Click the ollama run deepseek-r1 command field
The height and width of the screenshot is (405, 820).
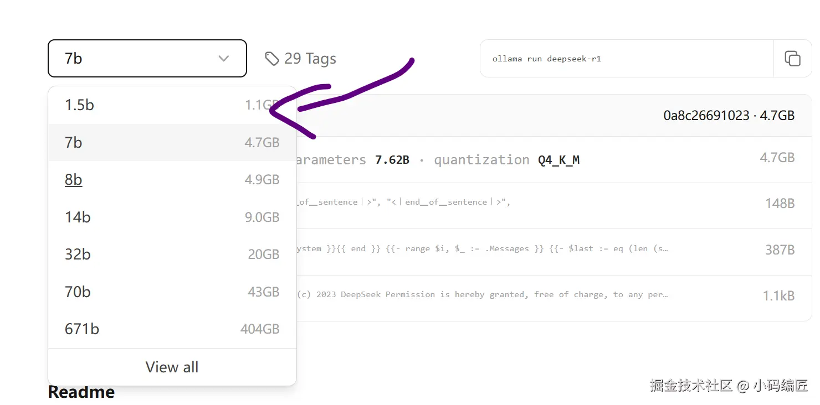pos(626,59)
